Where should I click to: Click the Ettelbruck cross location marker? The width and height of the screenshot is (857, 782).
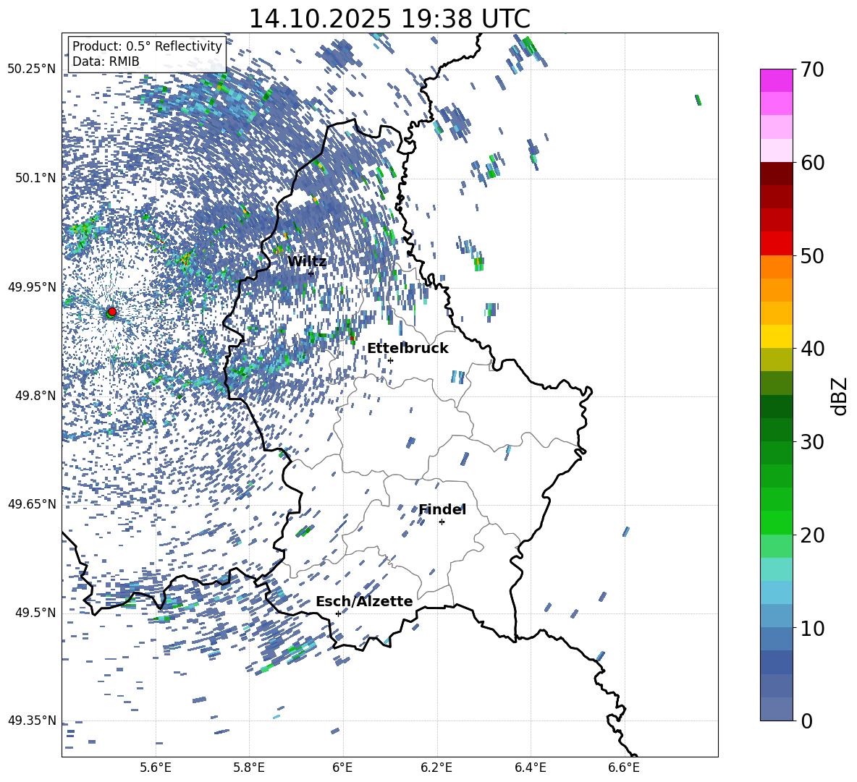pyautogui.click(x=390, y=360)
